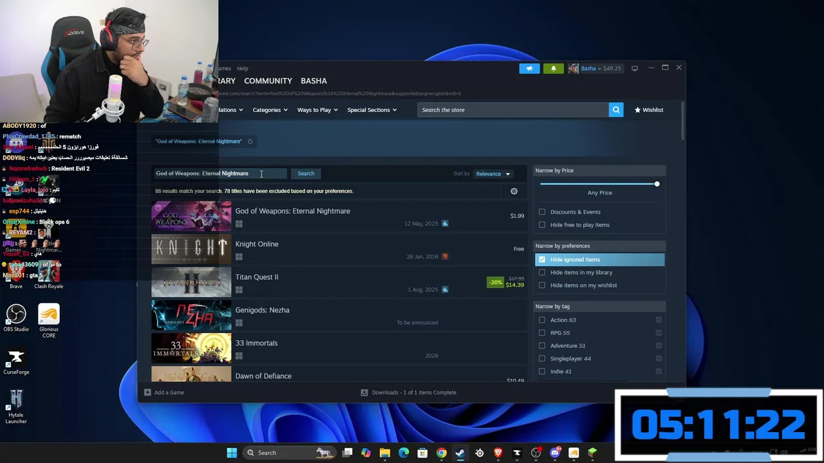Expand the Ways to Play menu
This screenshot has width=824, height=463.
coord(317,110)
